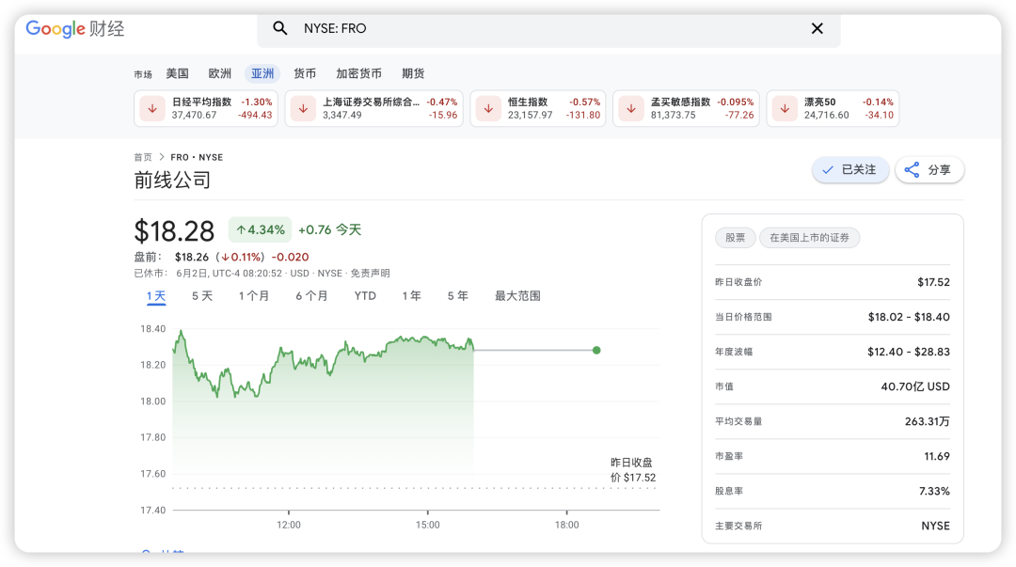The image size is (1016, 567).
Task: Click the 分享 share button
Action: [x=929, y=170]
